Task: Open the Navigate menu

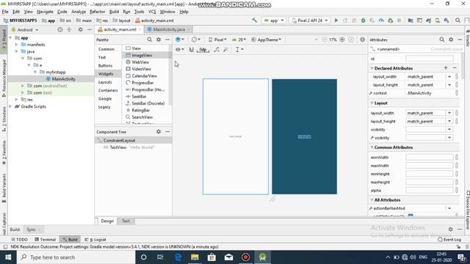Action: coord(45,12)
